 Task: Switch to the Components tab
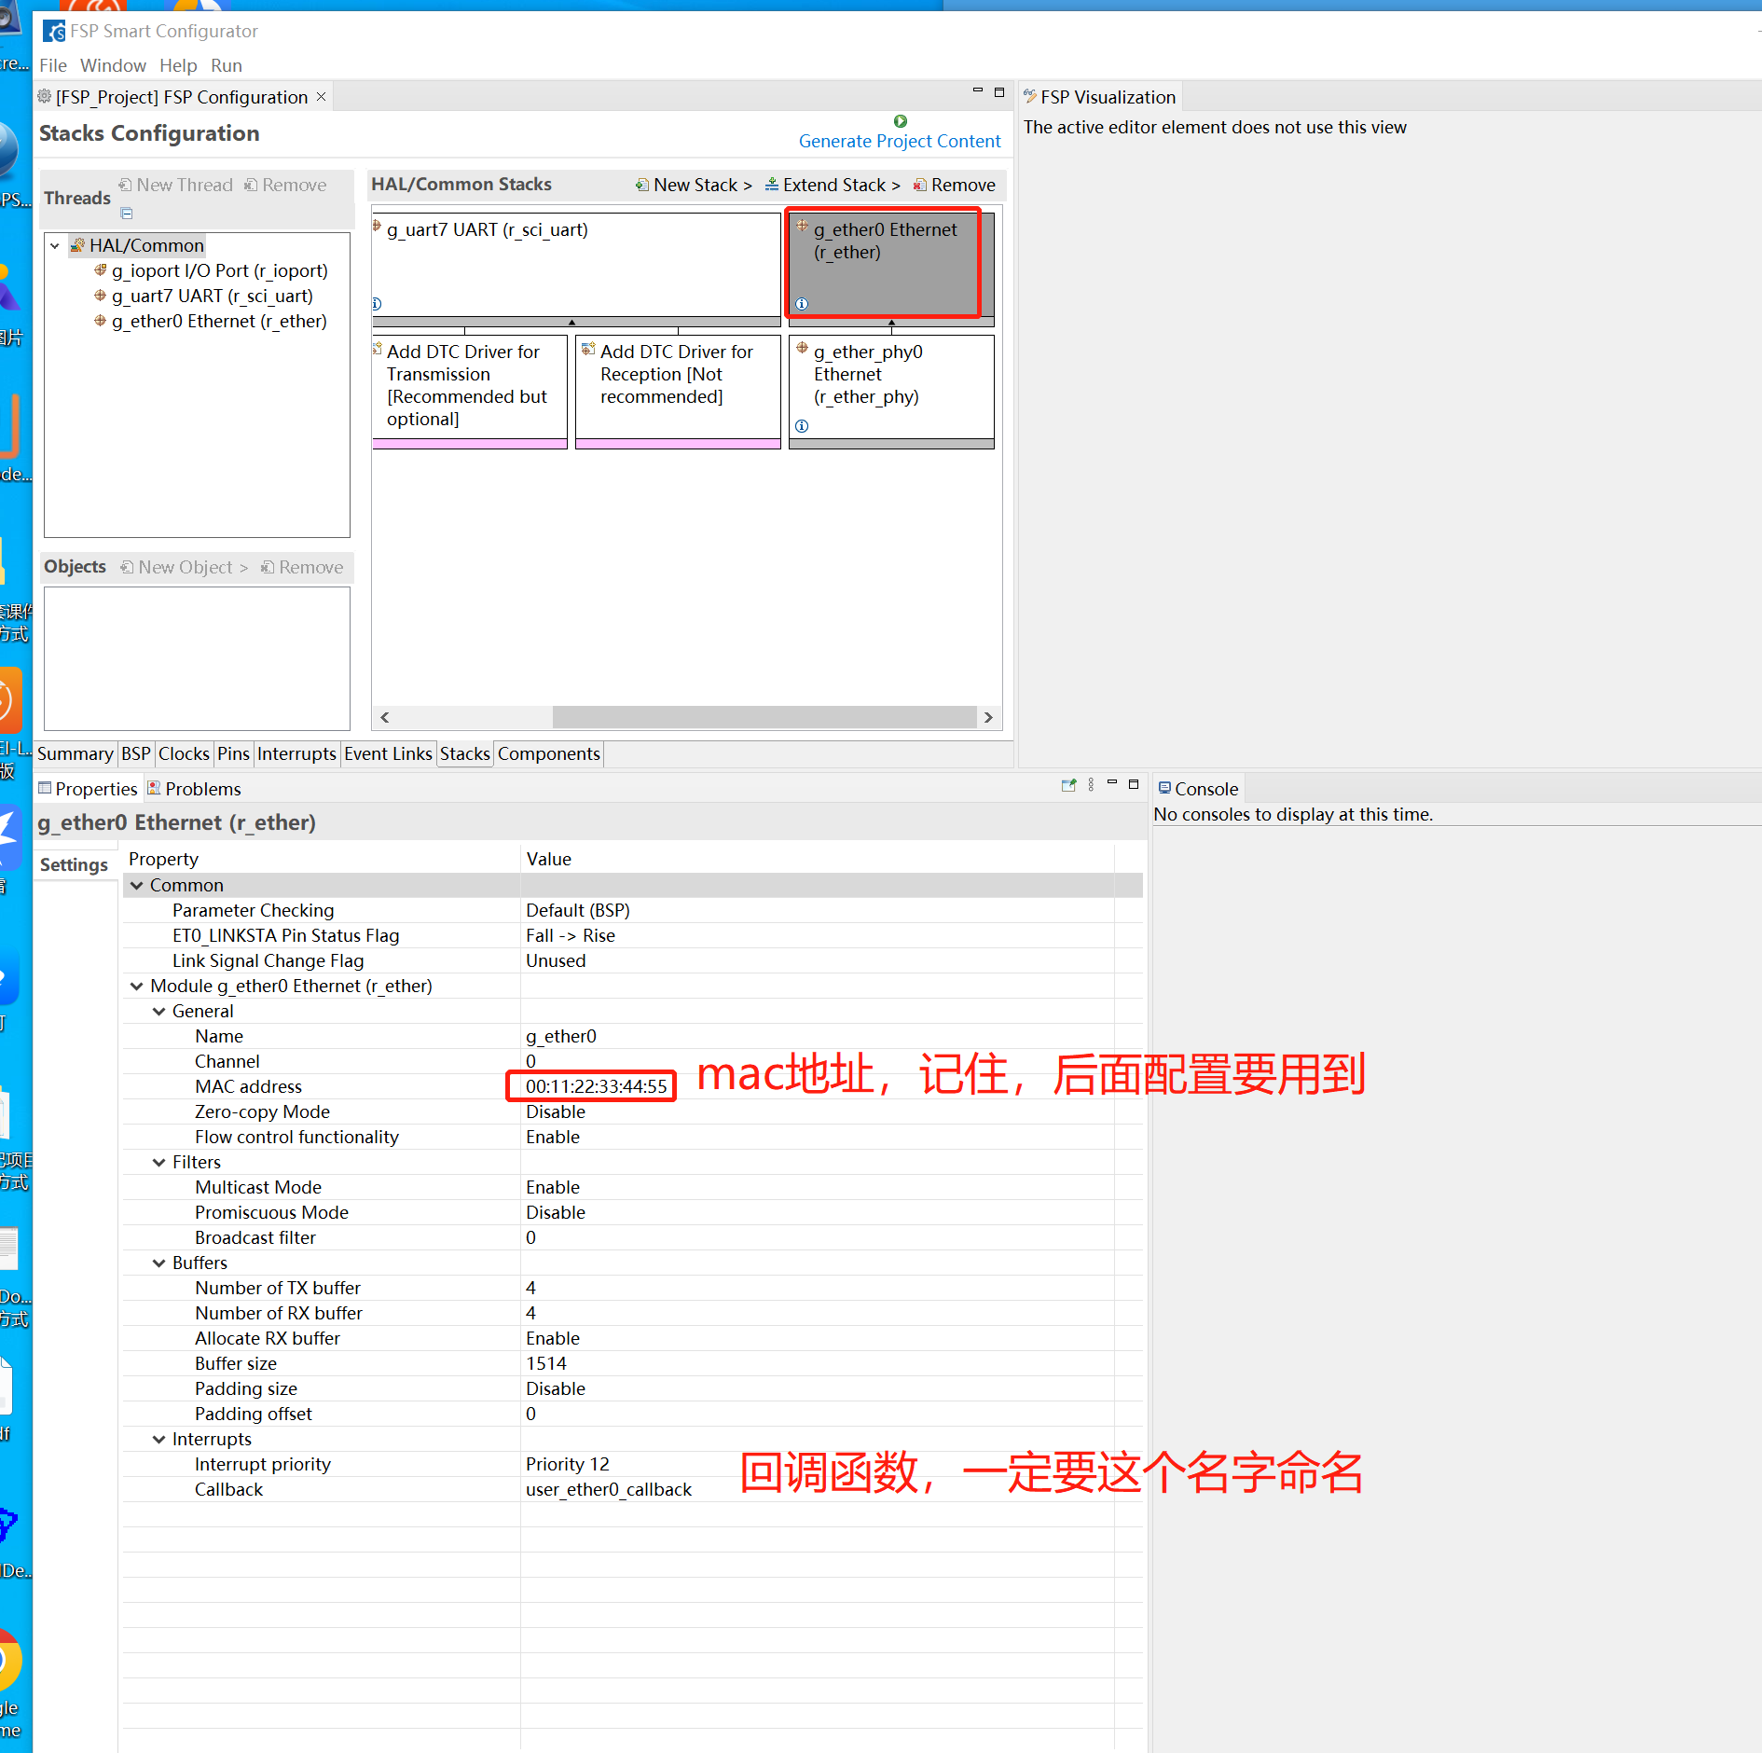pyautogui.click(x=549, y=753)
